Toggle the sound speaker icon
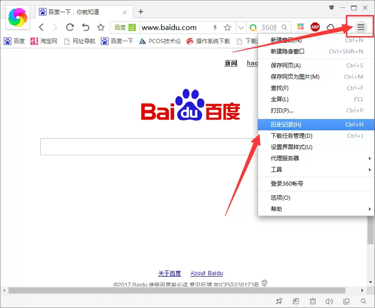Screen dimensions: 375x308 pyautogui.click(x=329, y=301)
